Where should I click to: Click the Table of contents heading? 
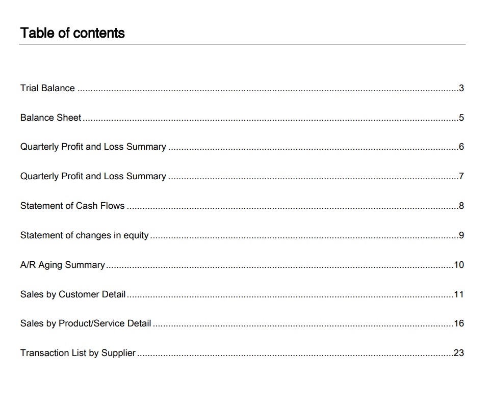pyautogui.click(x=72, y=33)
